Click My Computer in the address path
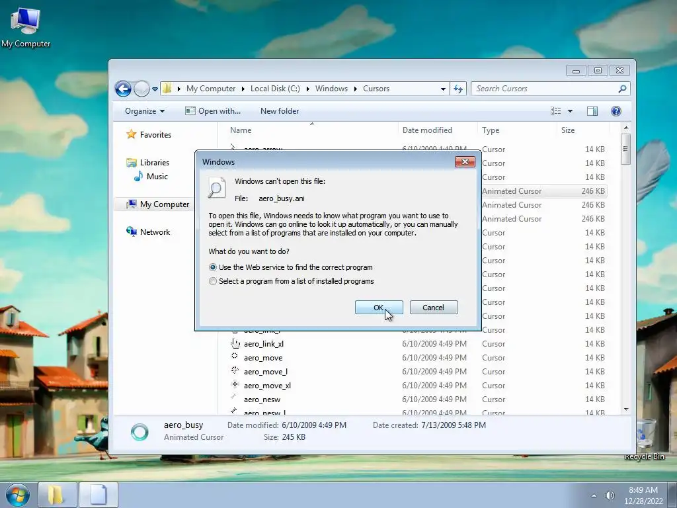 pos(211,89)
